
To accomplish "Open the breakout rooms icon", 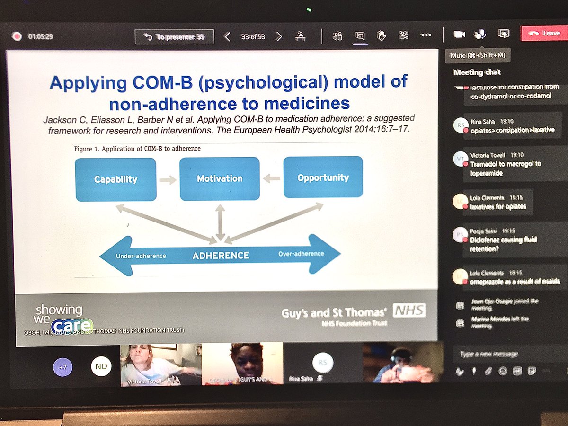I will coord(403,35).
